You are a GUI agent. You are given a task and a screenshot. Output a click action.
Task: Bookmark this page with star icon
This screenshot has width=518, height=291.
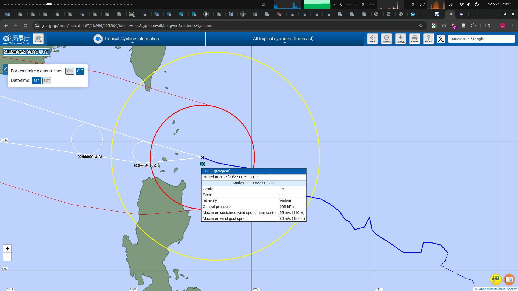[421, 26]
